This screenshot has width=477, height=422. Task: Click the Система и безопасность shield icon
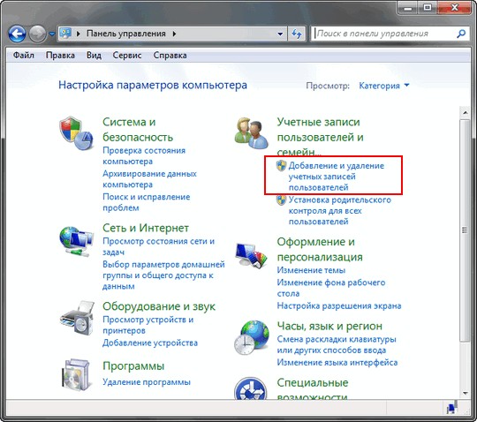pyautogui.click(x=76, y=132)
